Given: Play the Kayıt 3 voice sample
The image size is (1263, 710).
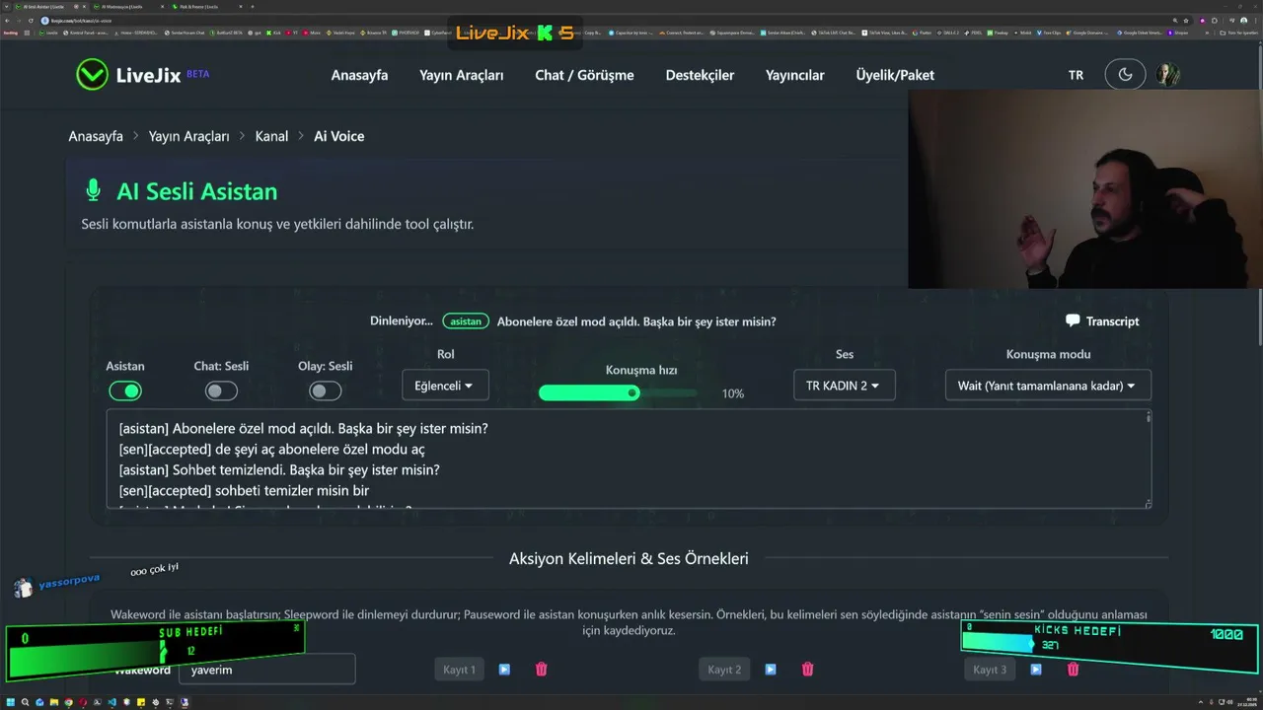Looking at the screenshot, I should click(x=1036, y=670).
